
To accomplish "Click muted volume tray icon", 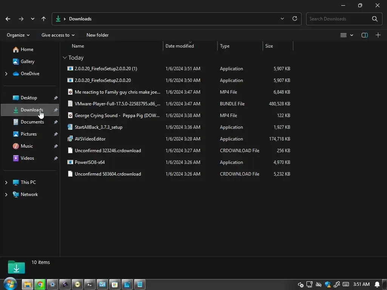I will pyautogui.click(x=300, y=285).
